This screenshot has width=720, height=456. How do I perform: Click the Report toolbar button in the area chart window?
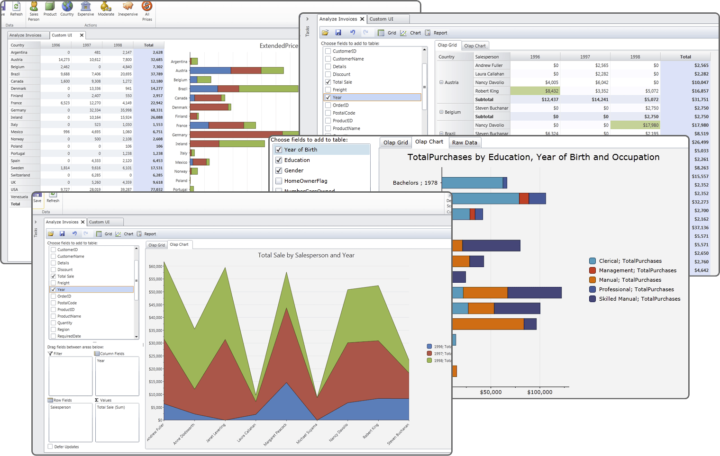pyautogui.click(x=146, y=234)
